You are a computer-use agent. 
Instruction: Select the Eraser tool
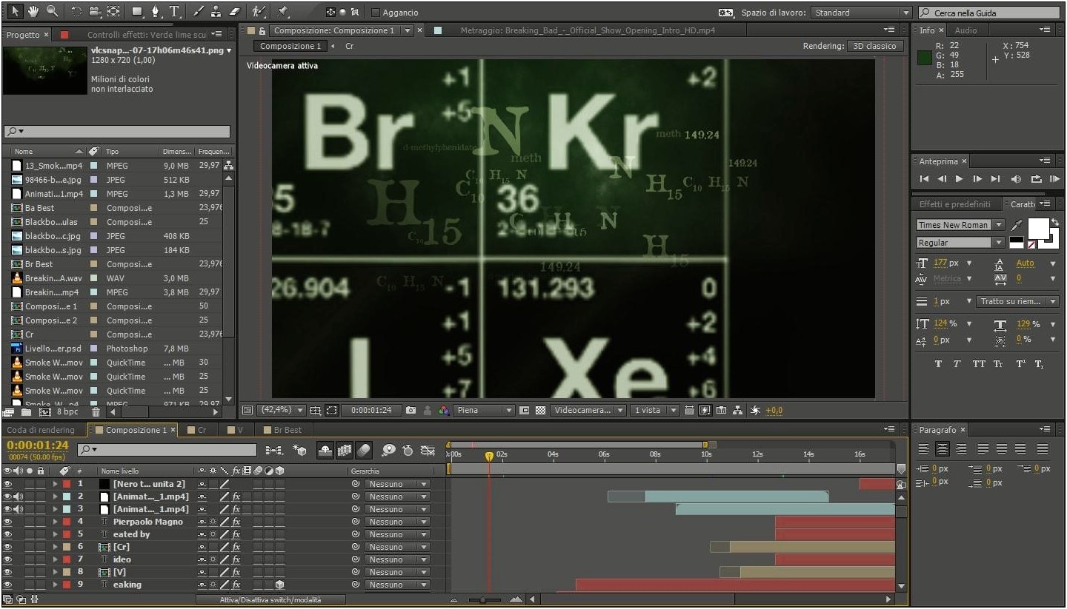(234, 12)
